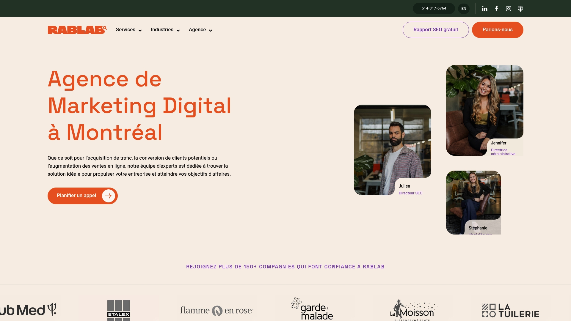The image size is (571, 321).
Task: Click the Parlons-nous button
Action: tap(498, 30)
